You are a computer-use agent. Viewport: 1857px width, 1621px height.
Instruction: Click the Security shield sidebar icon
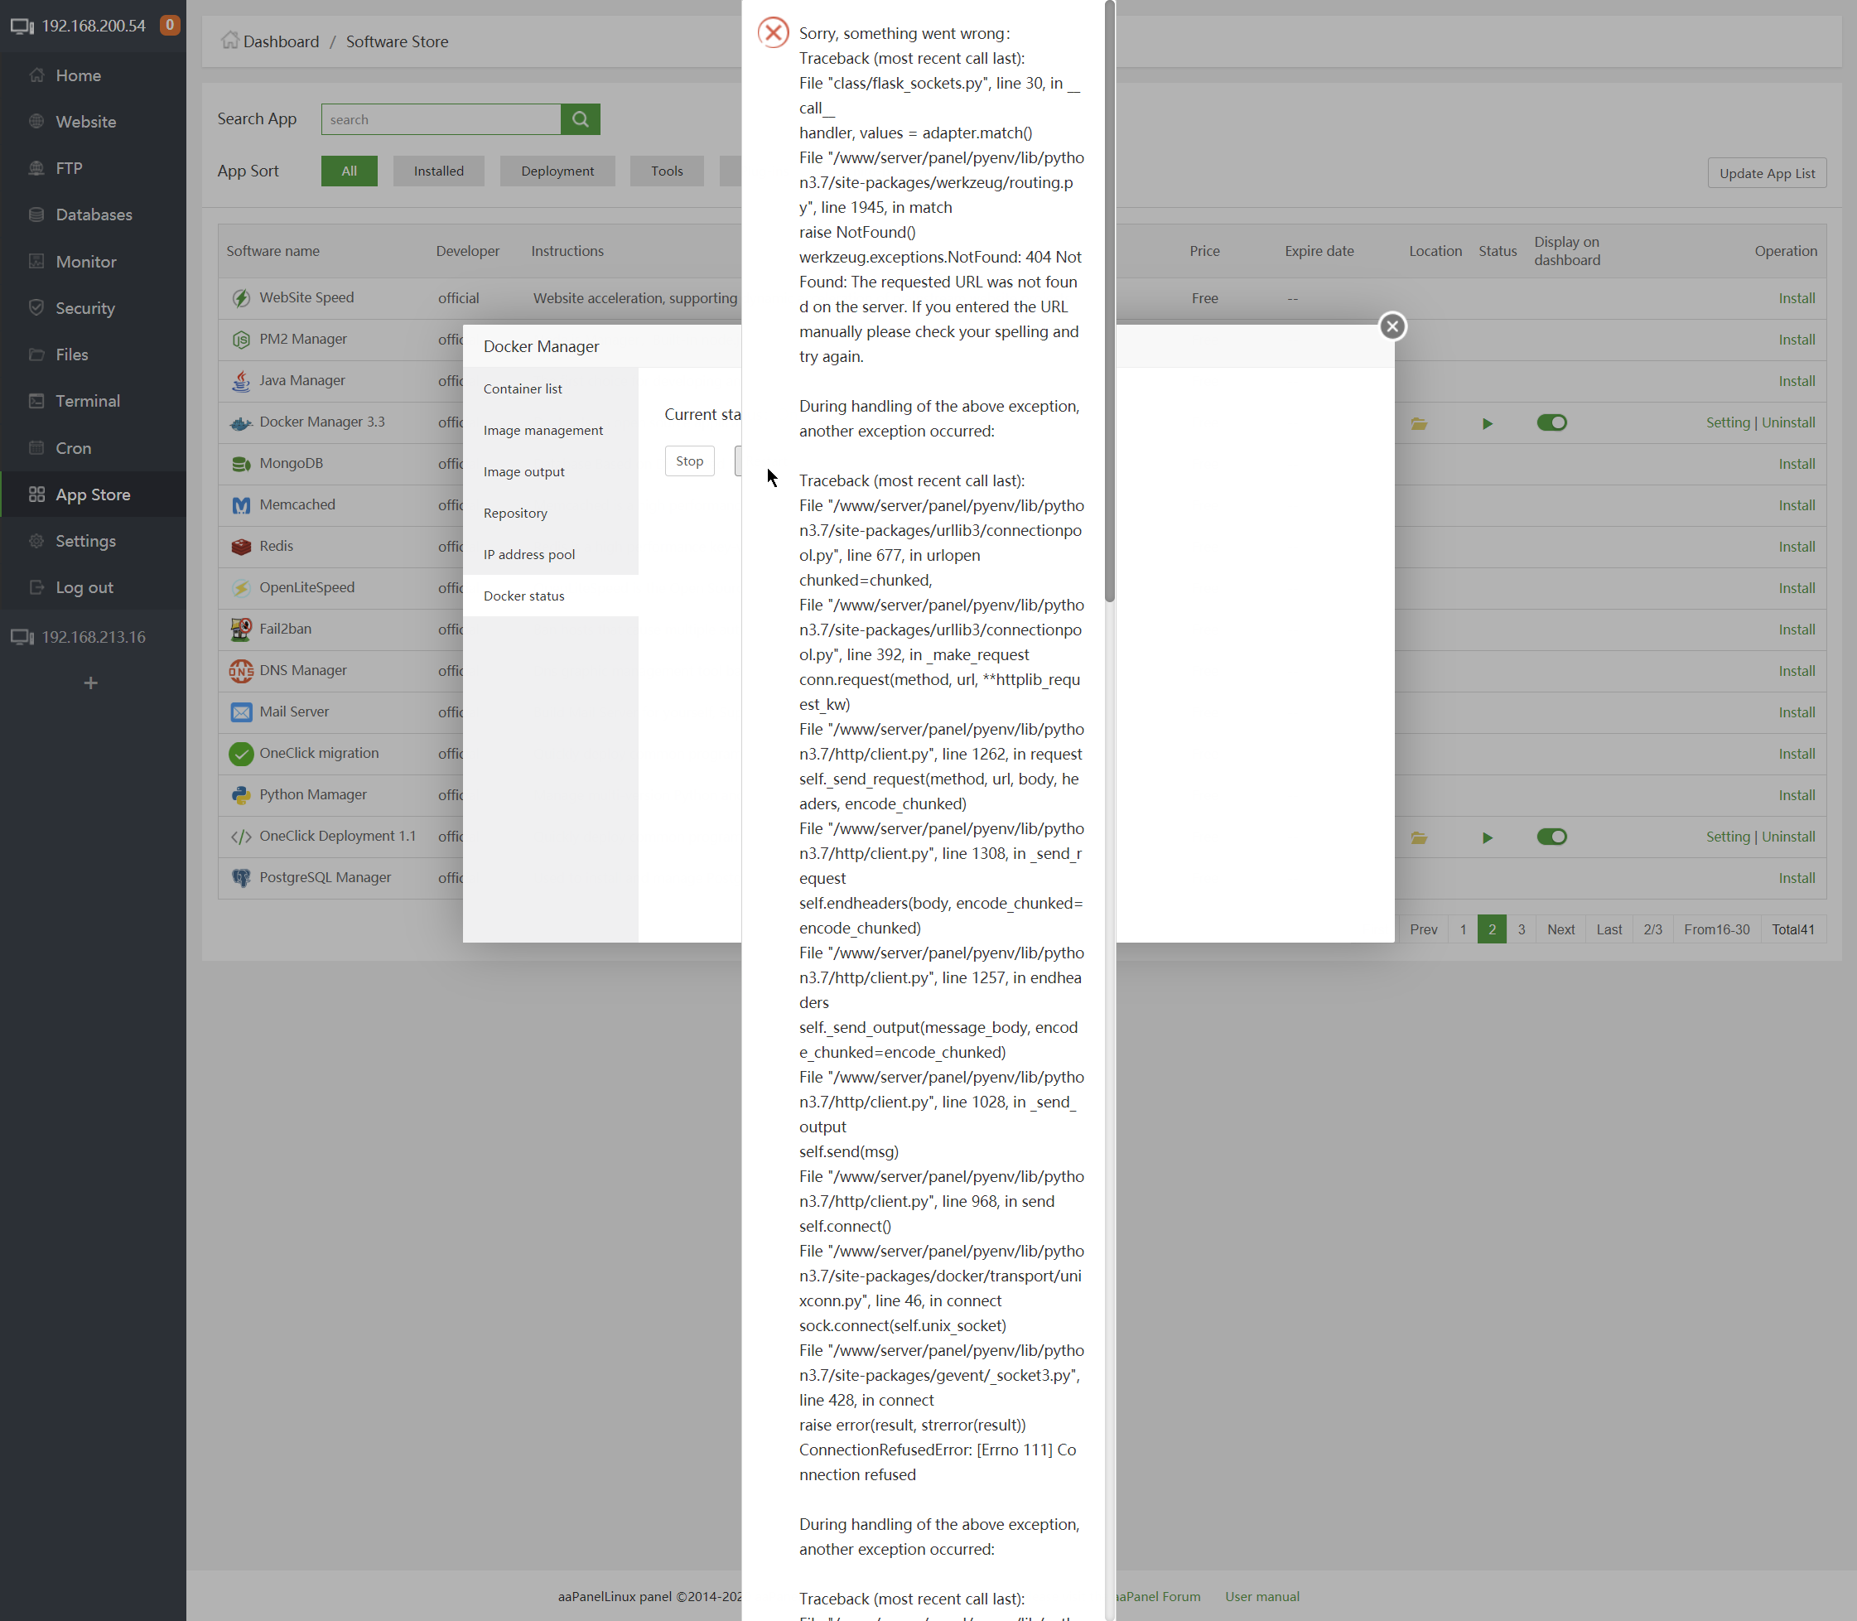(x=36, y=307)
